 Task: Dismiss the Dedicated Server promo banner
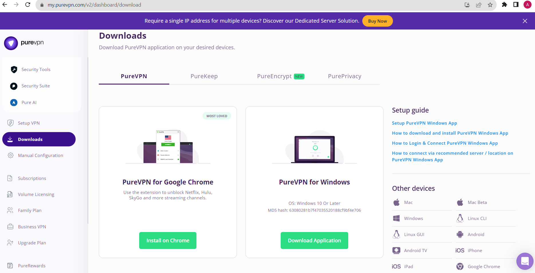(x=525, y=21)
